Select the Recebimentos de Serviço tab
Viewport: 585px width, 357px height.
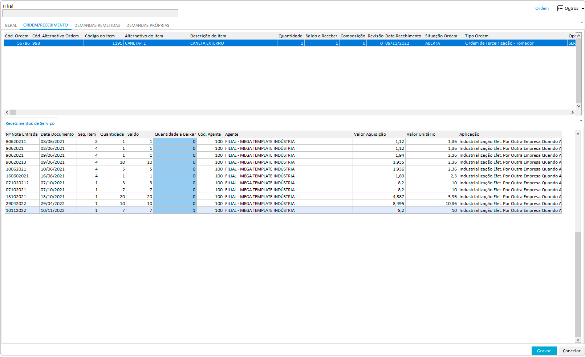(x=30, y=123)
